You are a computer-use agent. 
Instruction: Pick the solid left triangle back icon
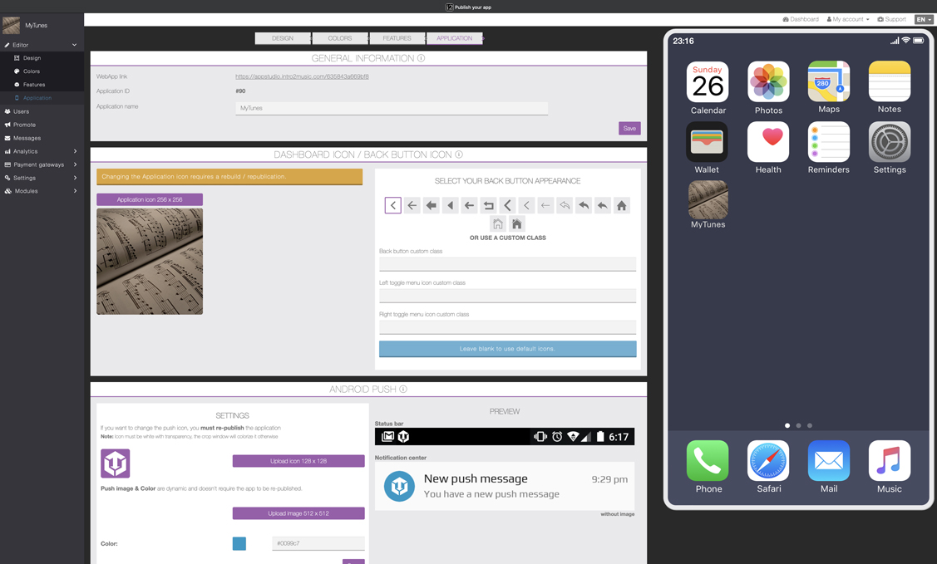click(451, 205)
